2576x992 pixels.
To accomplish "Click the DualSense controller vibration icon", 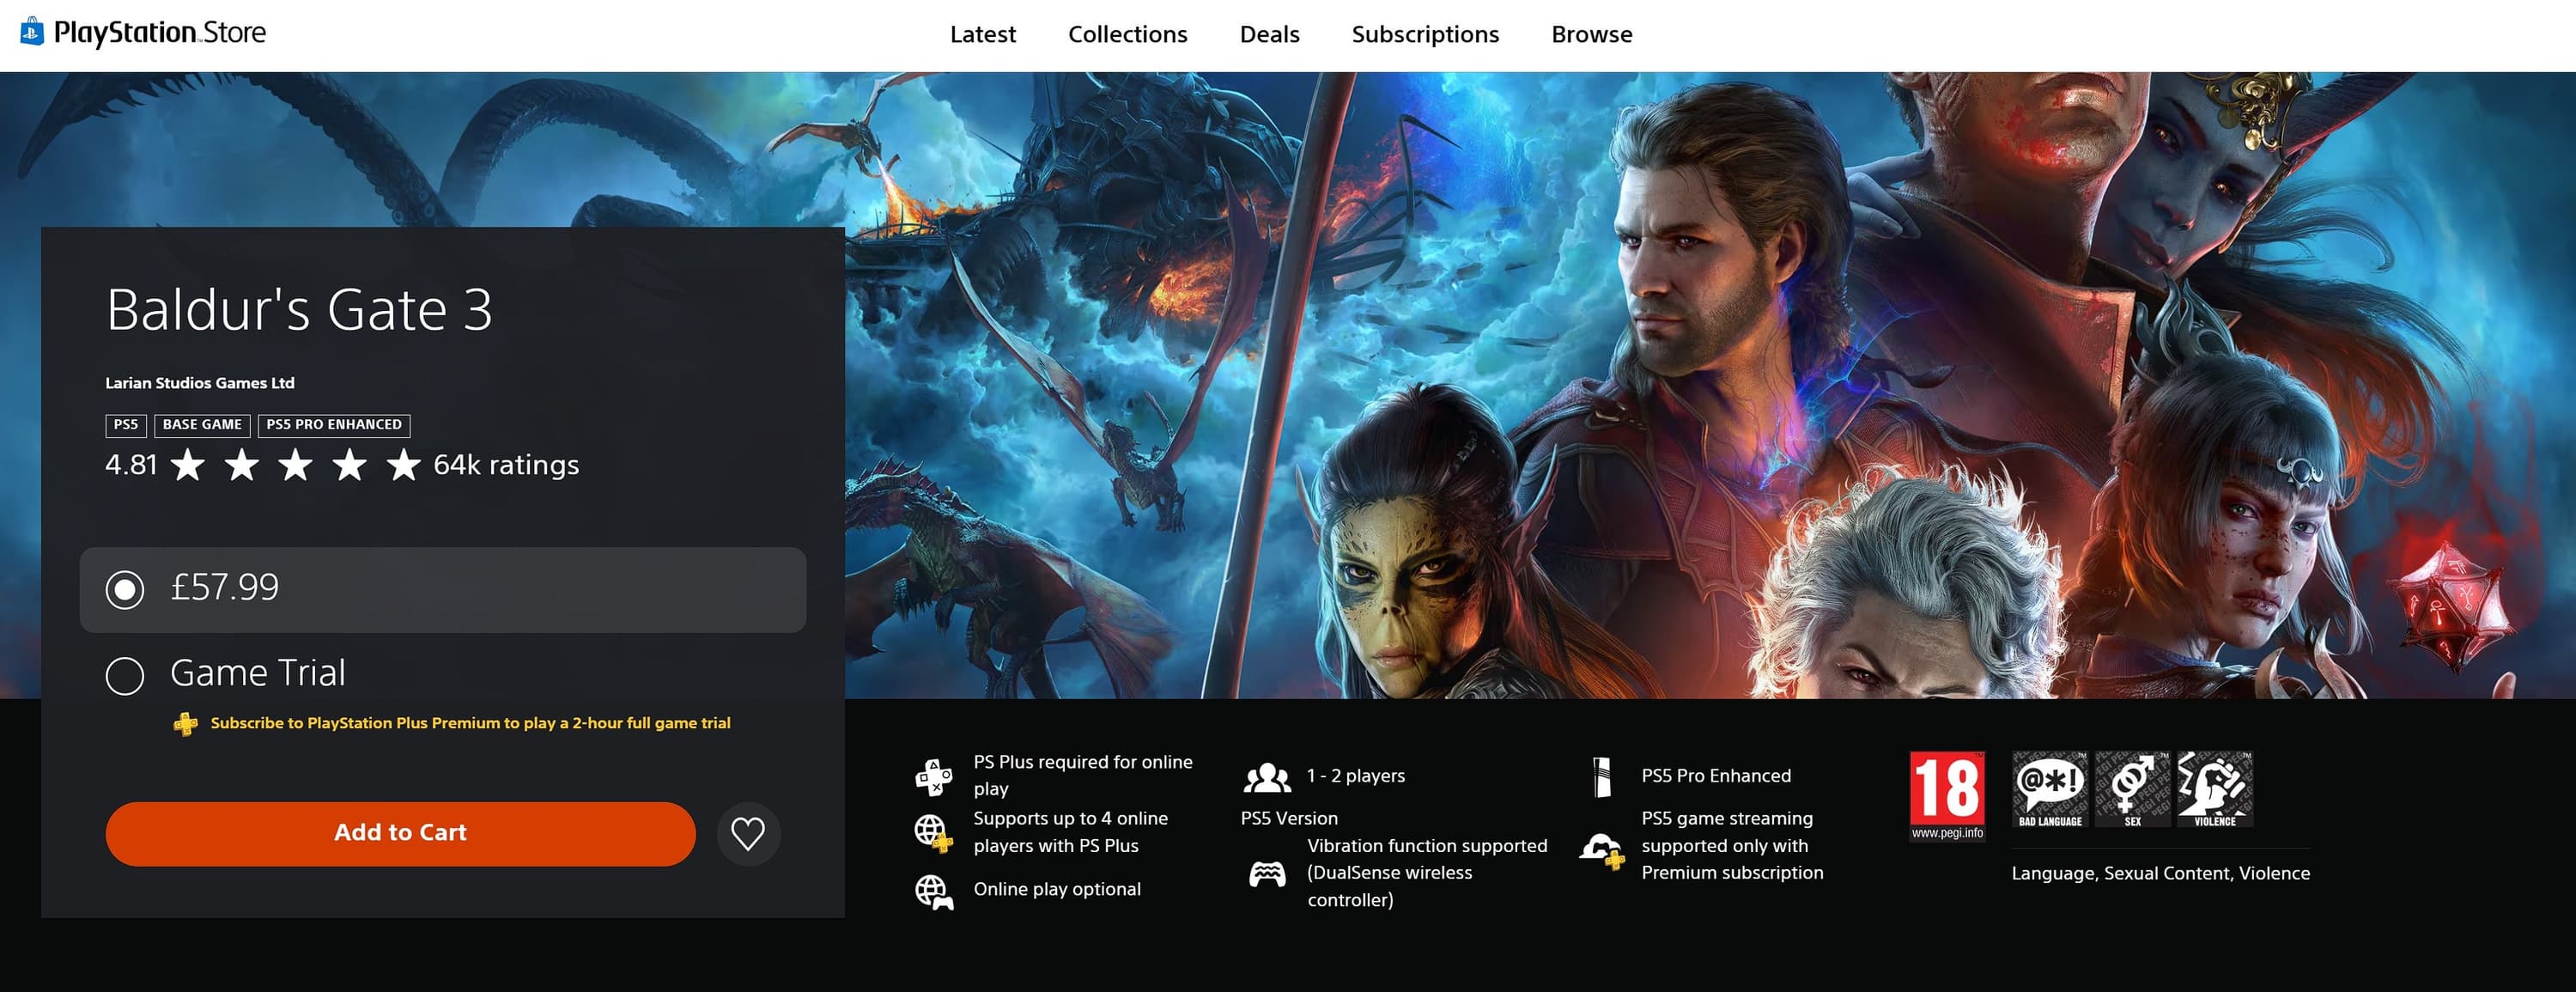I will click(x=1266, y=873).
